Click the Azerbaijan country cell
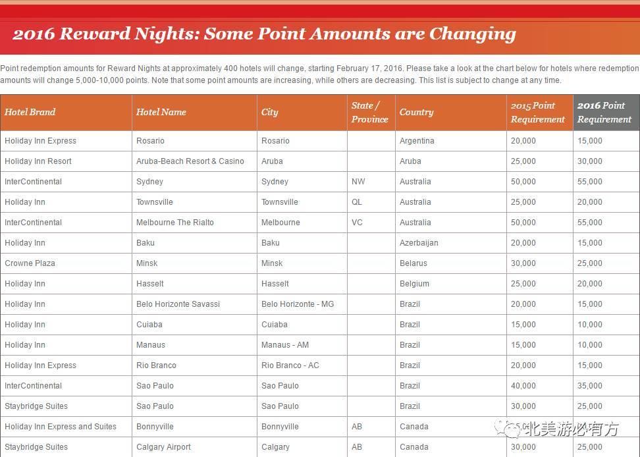The width and height of the screenshot is (640, 457). pyautogui.click(x=451, y=243)
